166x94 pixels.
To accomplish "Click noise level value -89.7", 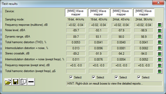I will 76,30.
